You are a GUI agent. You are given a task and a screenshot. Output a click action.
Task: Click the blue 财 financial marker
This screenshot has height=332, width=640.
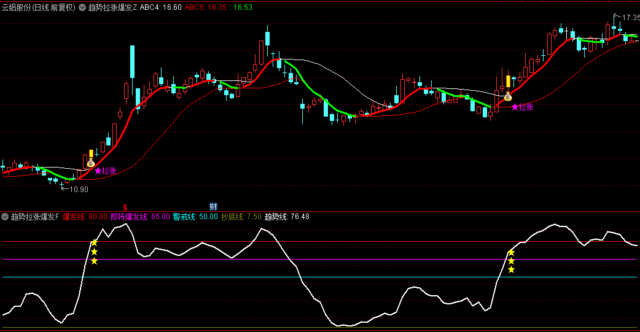click(x=213, y=207)
